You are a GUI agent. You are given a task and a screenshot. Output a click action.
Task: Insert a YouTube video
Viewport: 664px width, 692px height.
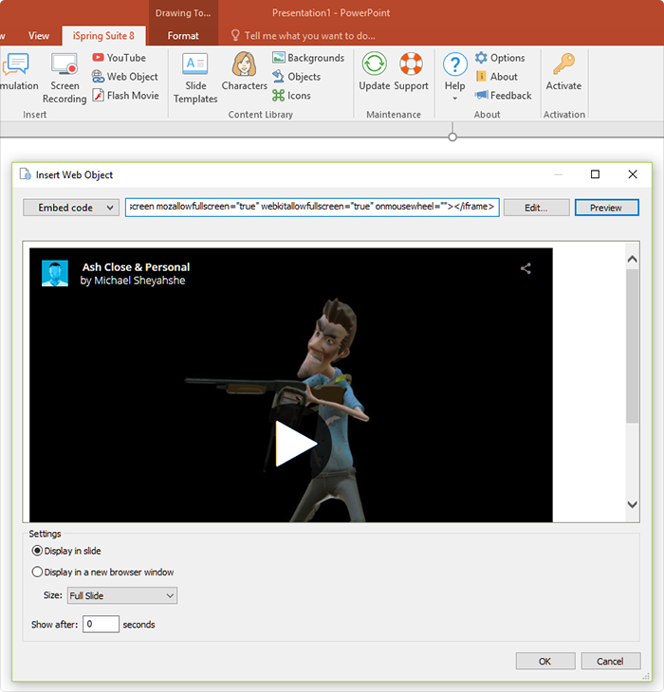[120, 58]
